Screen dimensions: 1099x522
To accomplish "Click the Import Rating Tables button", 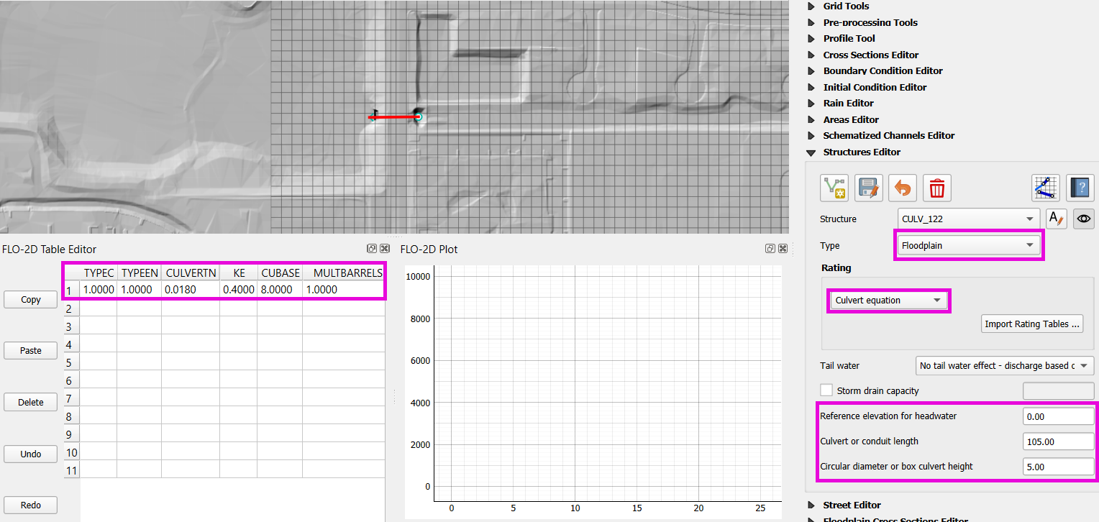I will 1032,324.
